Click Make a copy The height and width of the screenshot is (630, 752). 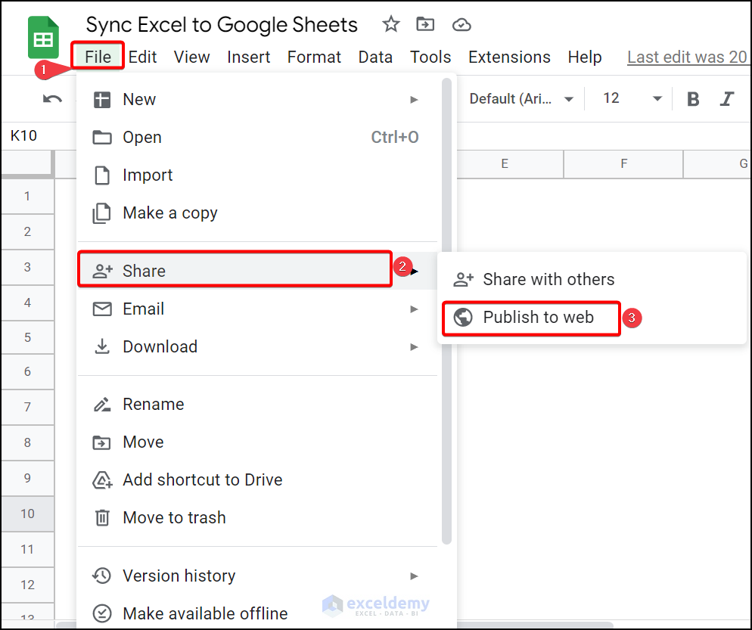pos(170,213)
